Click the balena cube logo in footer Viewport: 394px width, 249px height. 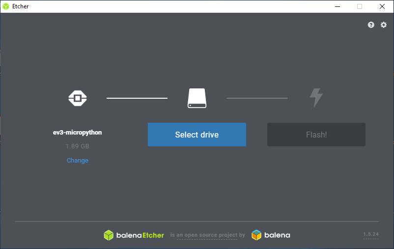click(x=256, y=235)
